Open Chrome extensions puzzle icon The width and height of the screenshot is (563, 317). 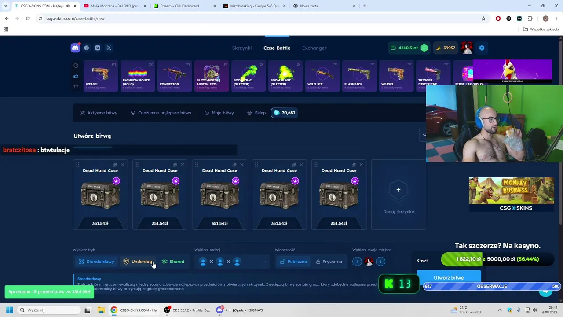530,18
